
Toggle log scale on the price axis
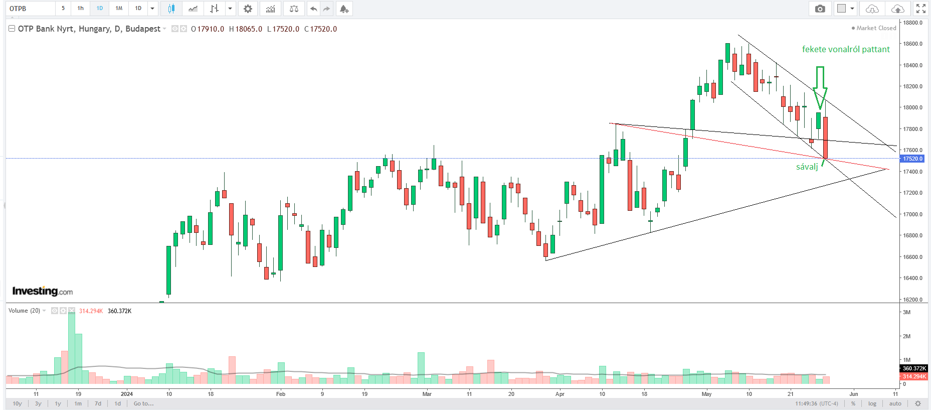(x=872, y=403)
